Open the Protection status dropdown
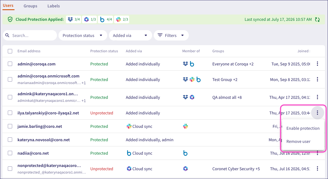The width and height of the screenshot is (328, 179). click(83, 35)
